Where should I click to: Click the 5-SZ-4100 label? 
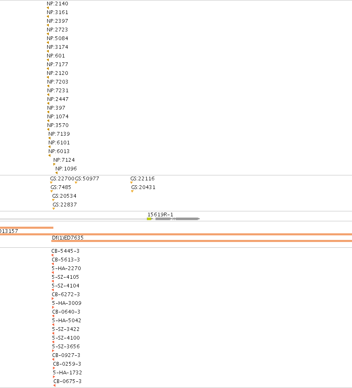[66, 338]
